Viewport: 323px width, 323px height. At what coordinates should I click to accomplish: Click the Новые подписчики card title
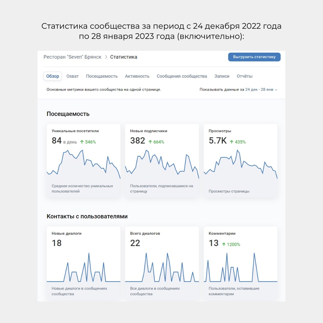coord(149,131)
